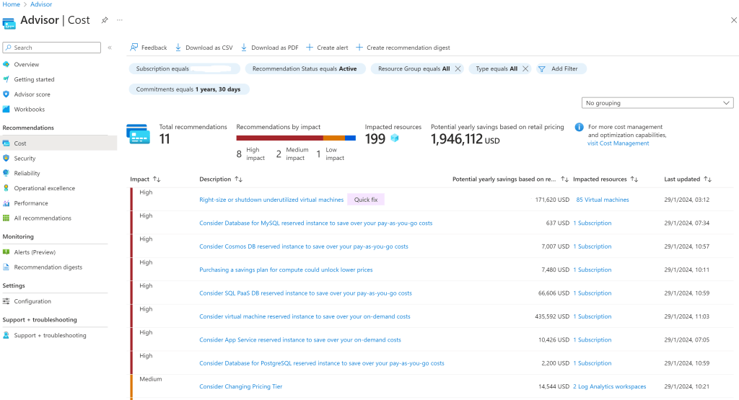Click the Download as PDF button
739x400 pixels.
(270, 48)
